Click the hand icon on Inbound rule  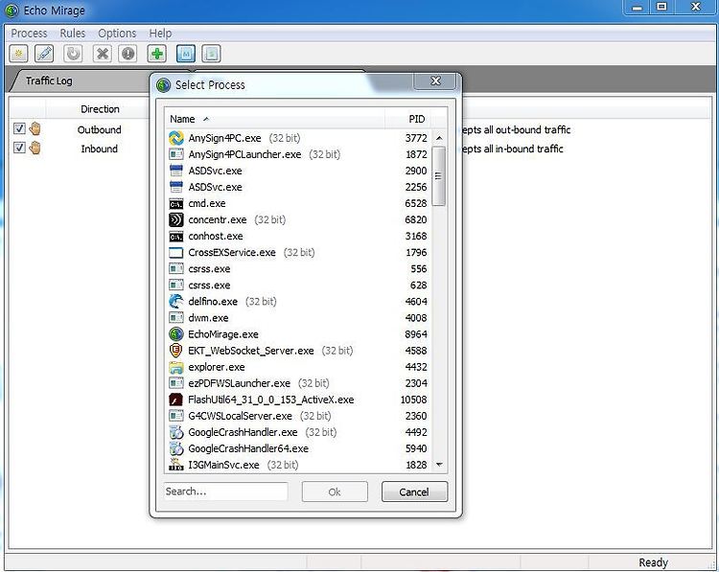click(35, 149)
